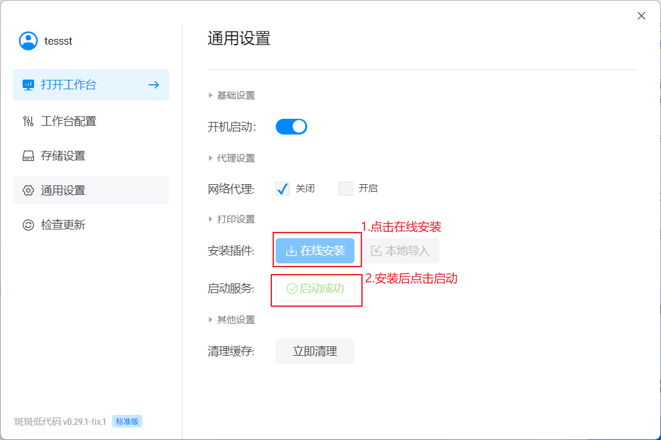Check the 关闭 network proxy checkbox
The height and width of the screenshot is (440, 661).
283,189
